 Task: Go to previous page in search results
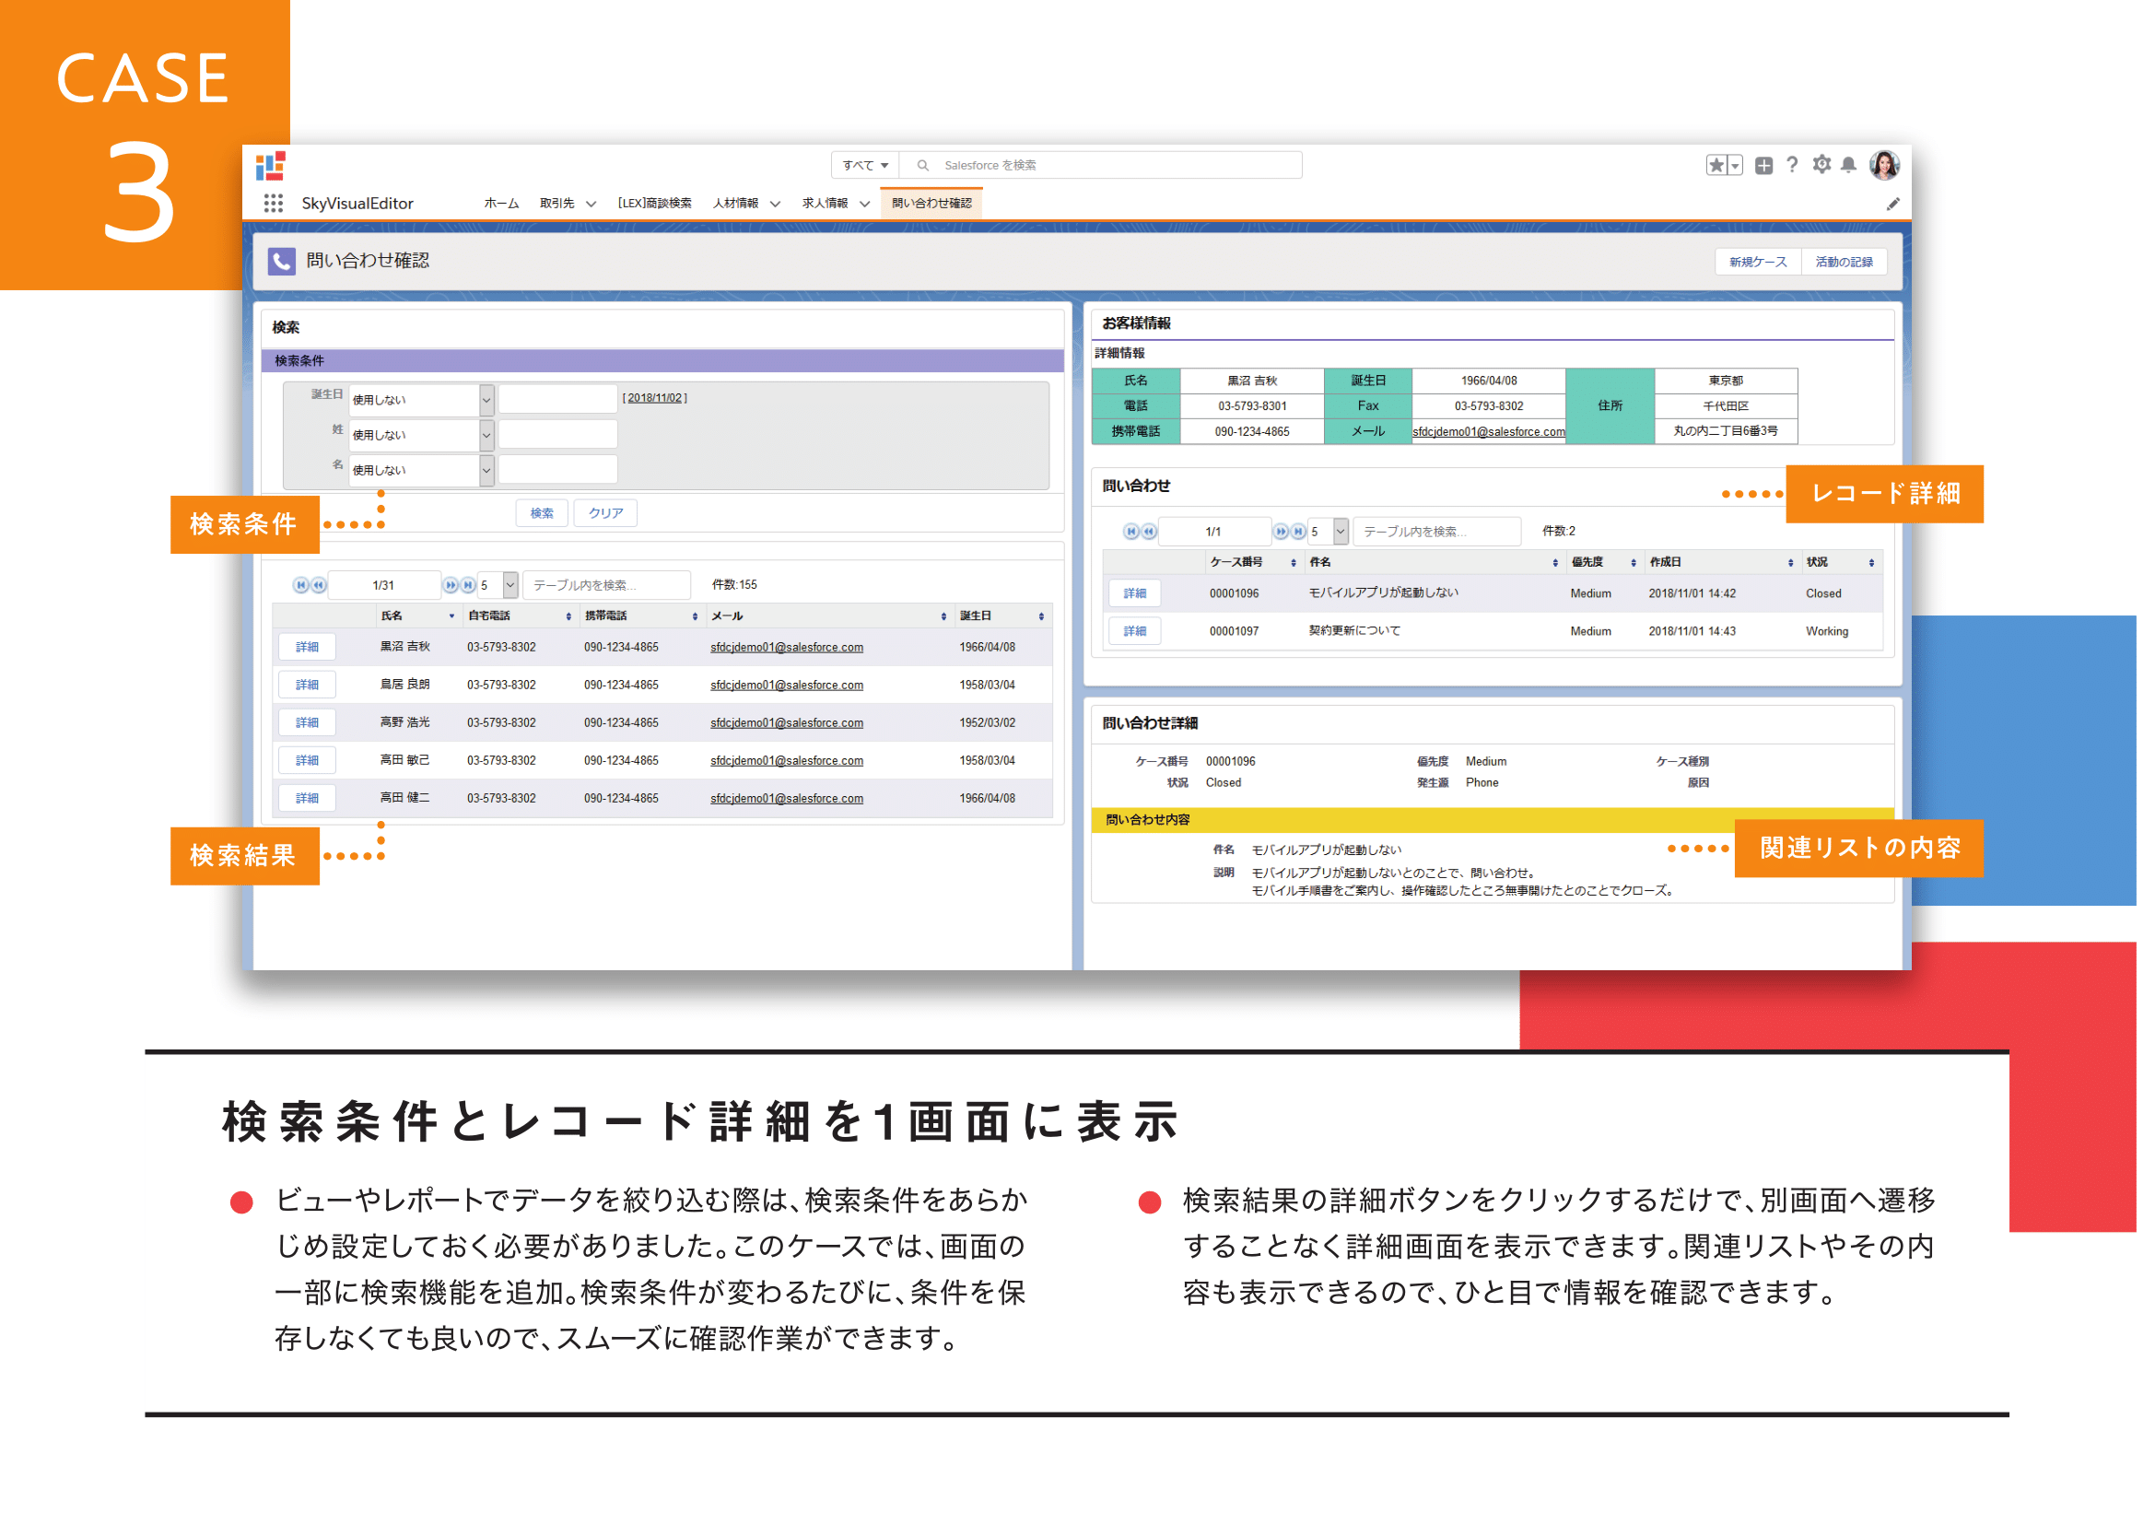coord(318,585)
